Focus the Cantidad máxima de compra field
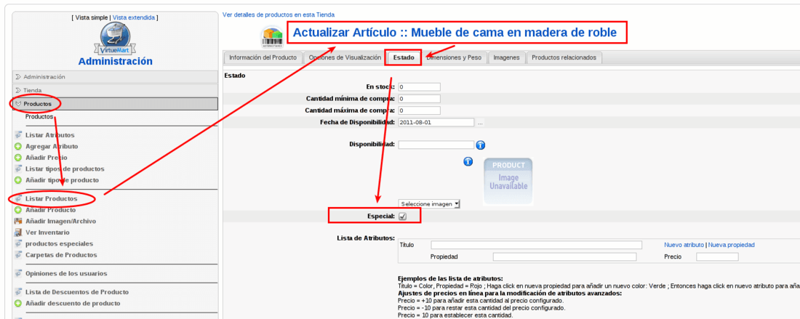 (420, 110)
